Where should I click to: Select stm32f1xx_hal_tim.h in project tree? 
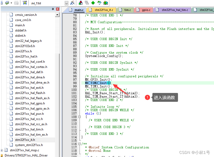[29, 129]
